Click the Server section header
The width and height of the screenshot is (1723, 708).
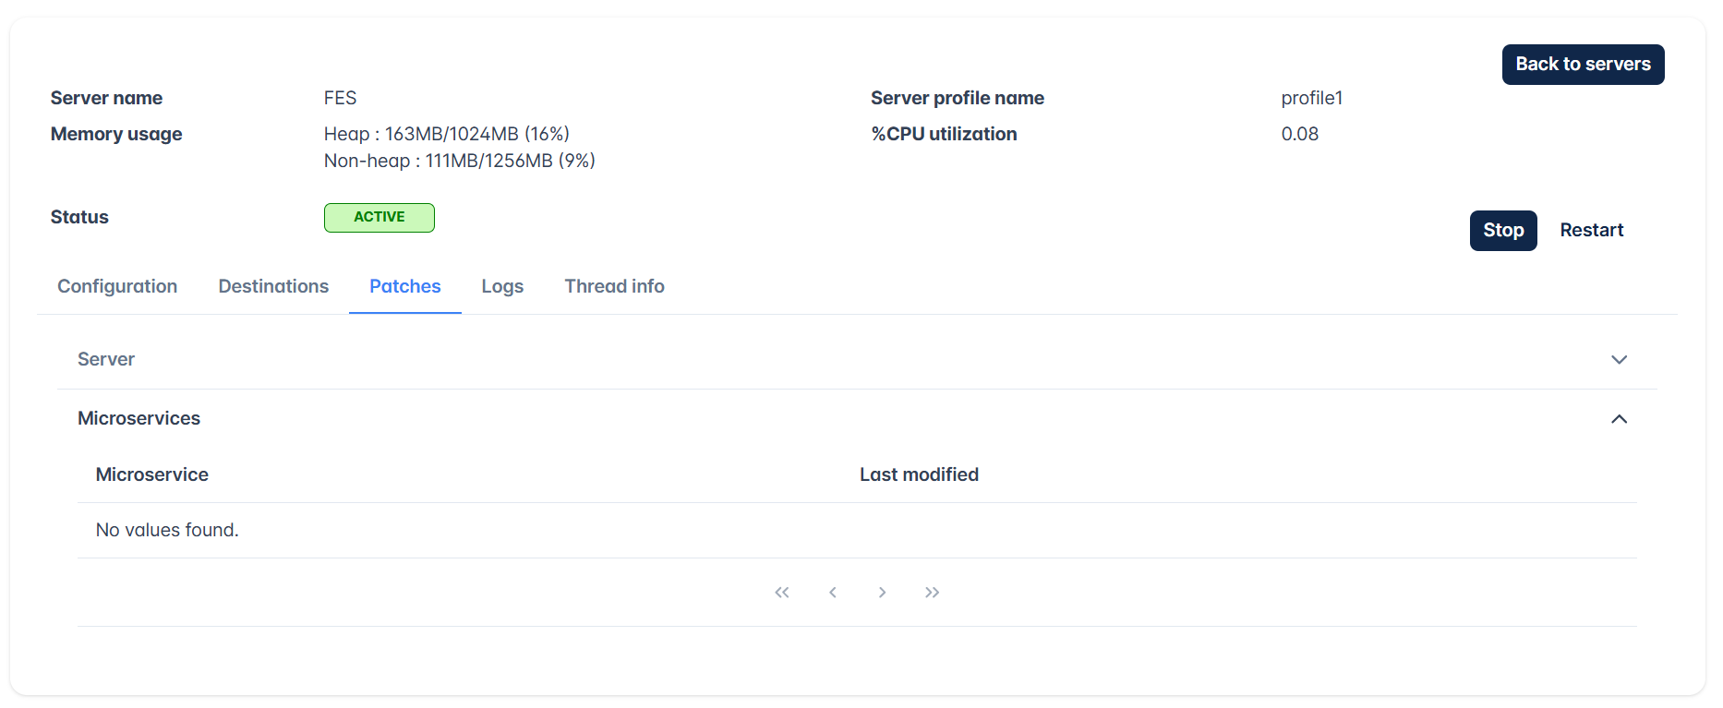pyautogui.click(x=857, y=360)
